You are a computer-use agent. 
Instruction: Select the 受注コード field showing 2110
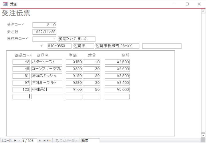point(44,25)
